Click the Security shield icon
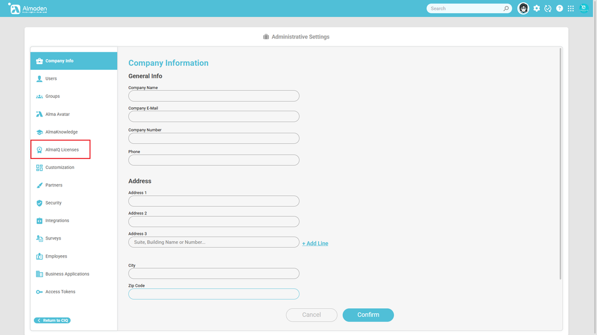This screenshot has width=597, height=335. tap(39, 203)
